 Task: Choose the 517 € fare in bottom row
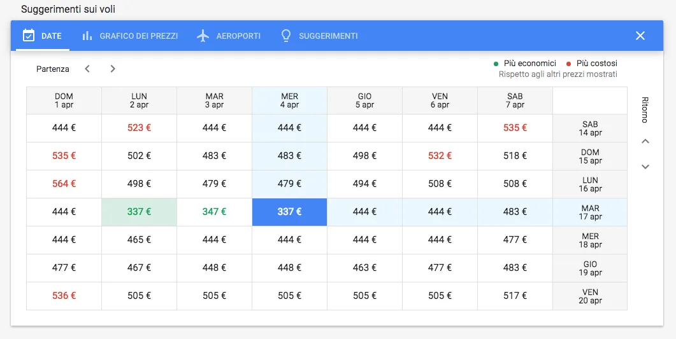pyautogui.click(x=515, y=296)
